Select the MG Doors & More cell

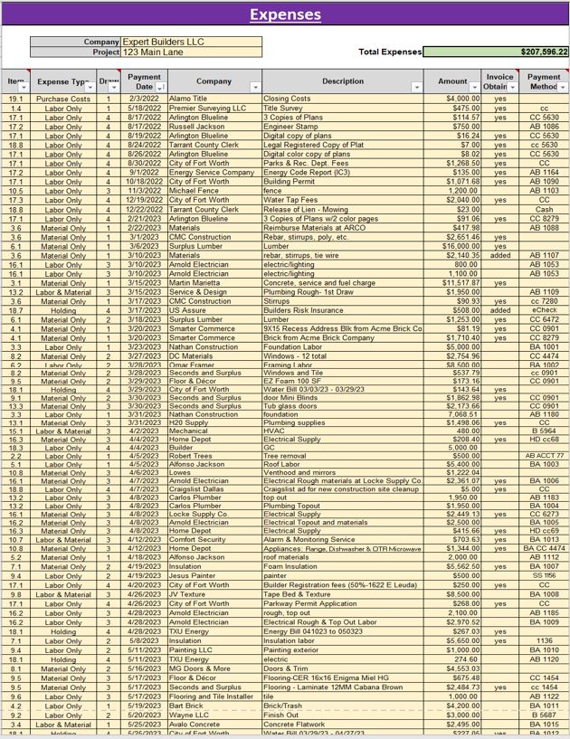[215, 668]
